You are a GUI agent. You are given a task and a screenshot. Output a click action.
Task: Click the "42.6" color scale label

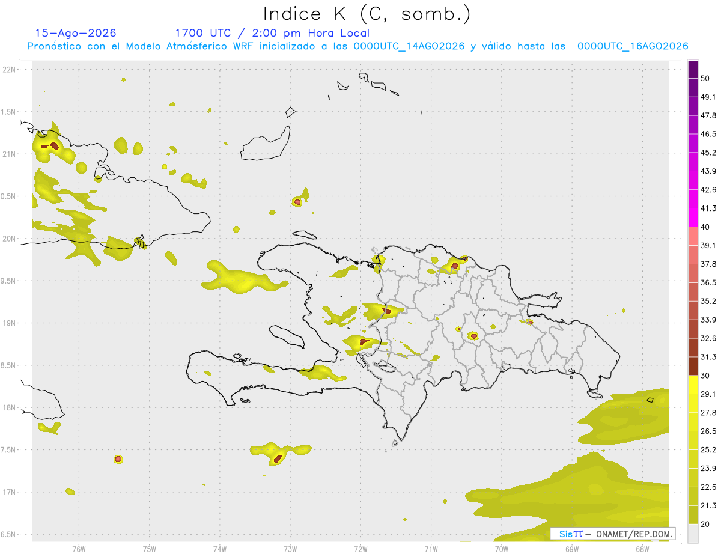pyautogui.click(x=708, y=190)
